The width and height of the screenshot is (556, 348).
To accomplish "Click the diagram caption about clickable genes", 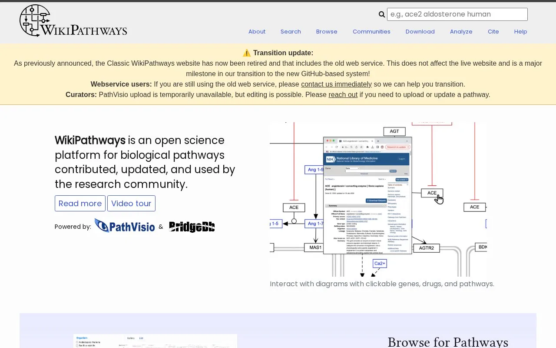I will (x=382, y=284).
